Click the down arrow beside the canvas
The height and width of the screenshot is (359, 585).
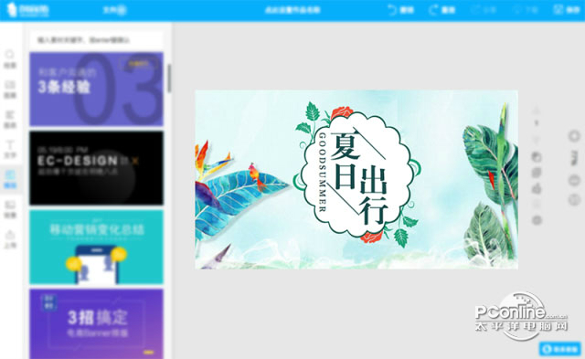point(537,140)
